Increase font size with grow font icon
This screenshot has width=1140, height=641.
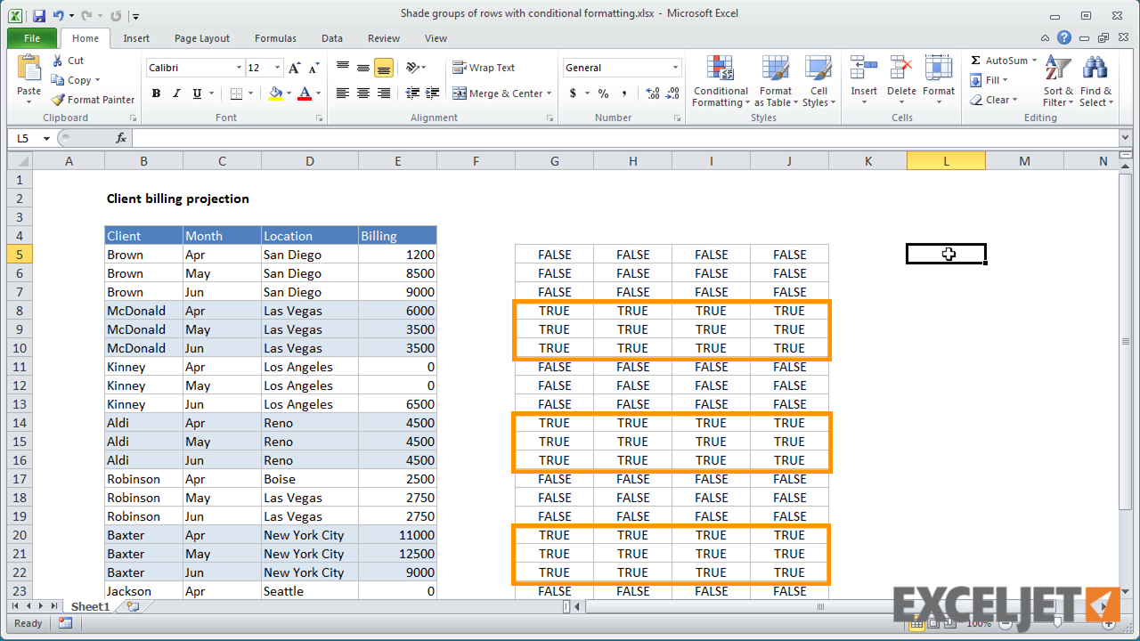(295, 68)
